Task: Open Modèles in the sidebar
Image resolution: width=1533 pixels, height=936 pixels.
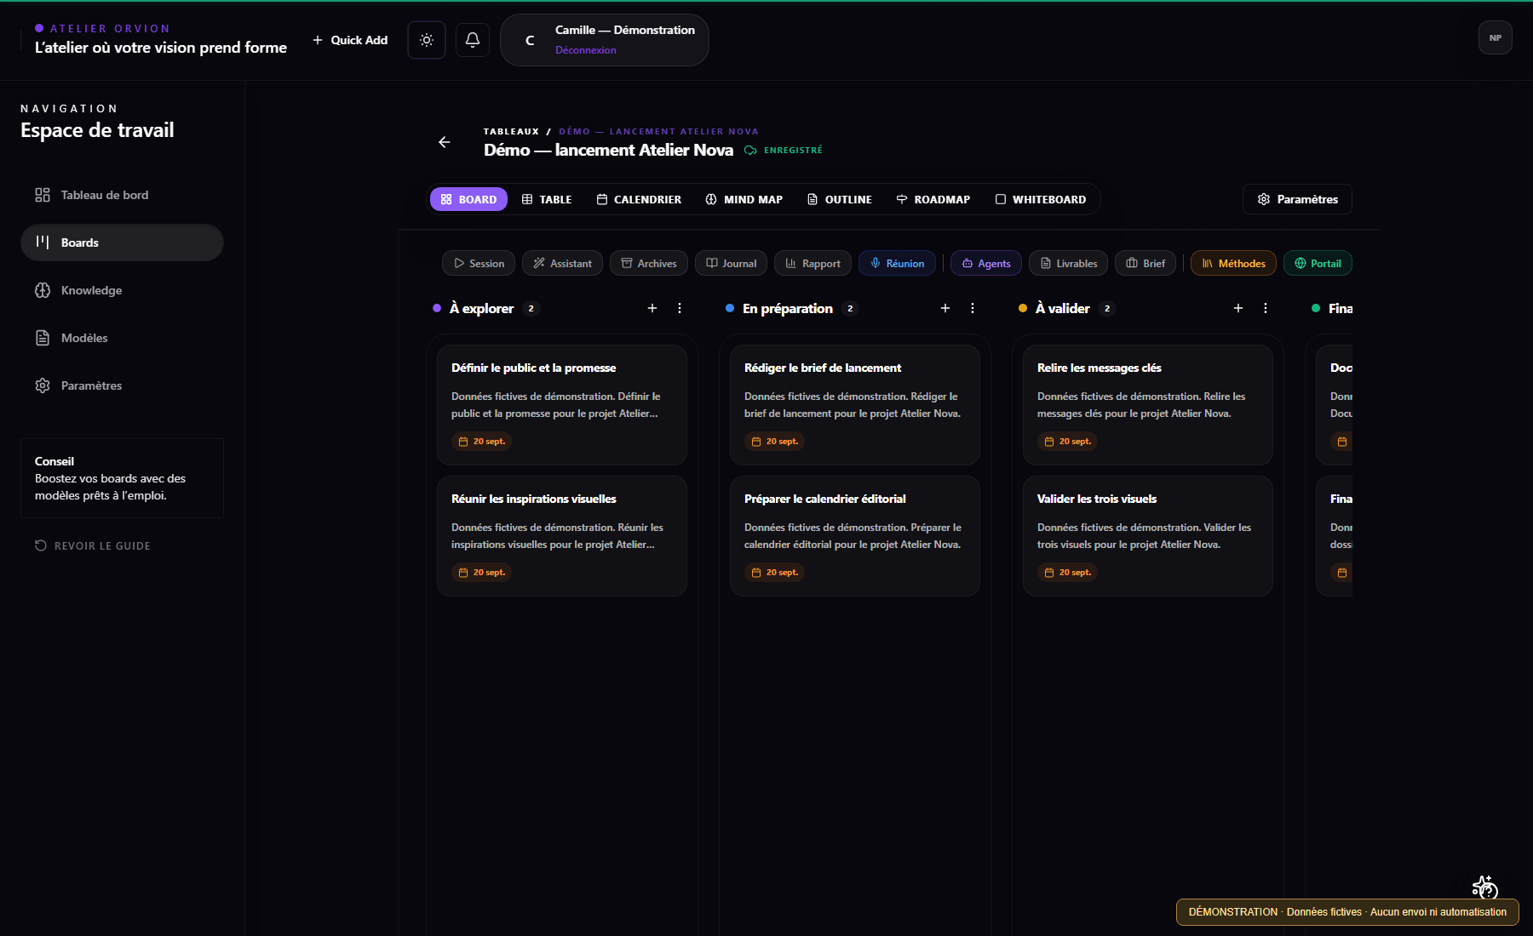Action: [122, 338]
